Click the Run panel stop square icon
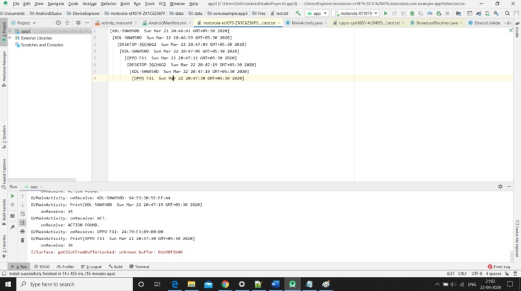Image resolution: width=521 pixels, height=291 pixels. 12,205
